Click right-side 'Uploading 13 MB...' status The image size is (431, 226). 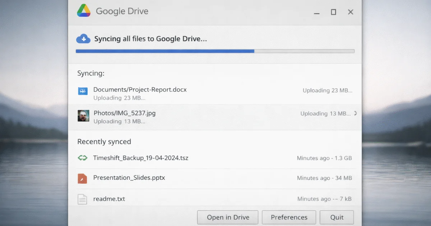tap(325, 114)
